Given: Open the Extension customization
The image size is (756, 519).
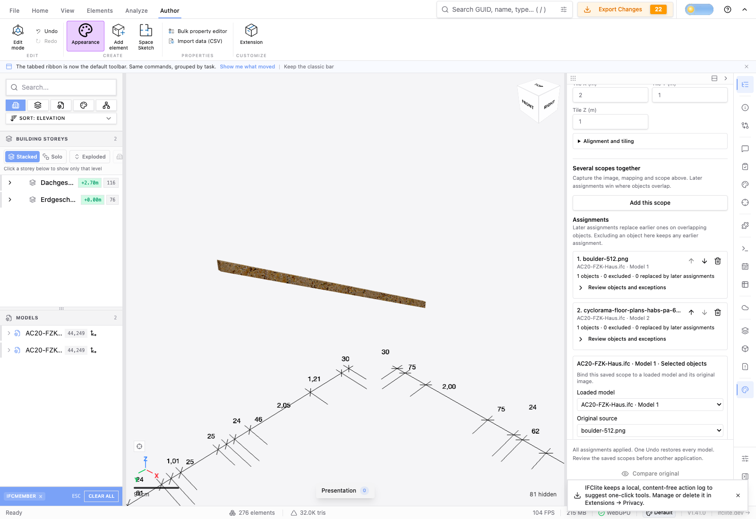Looking at the screenshot, I should pyautogui.click(x=251, y=34).
